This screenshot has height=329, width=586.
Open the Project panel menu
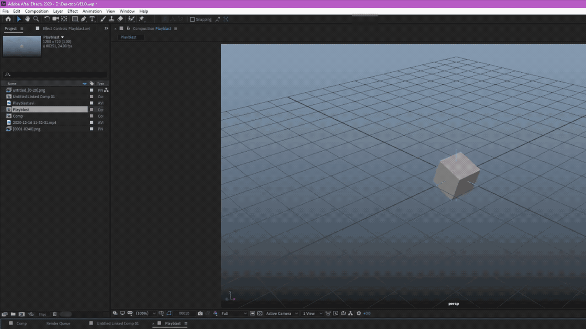22,28
